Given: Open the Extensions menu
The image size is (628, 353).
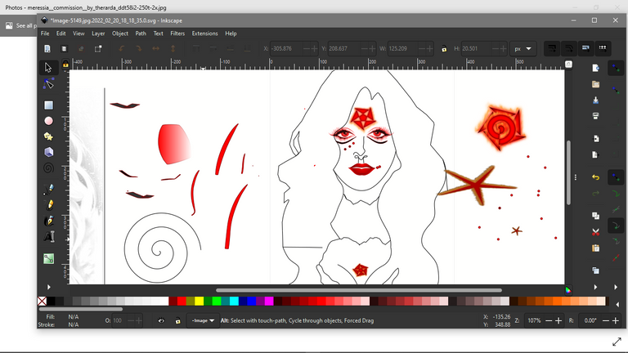Looking at the screenshot, I should click(x=204, y=34).
